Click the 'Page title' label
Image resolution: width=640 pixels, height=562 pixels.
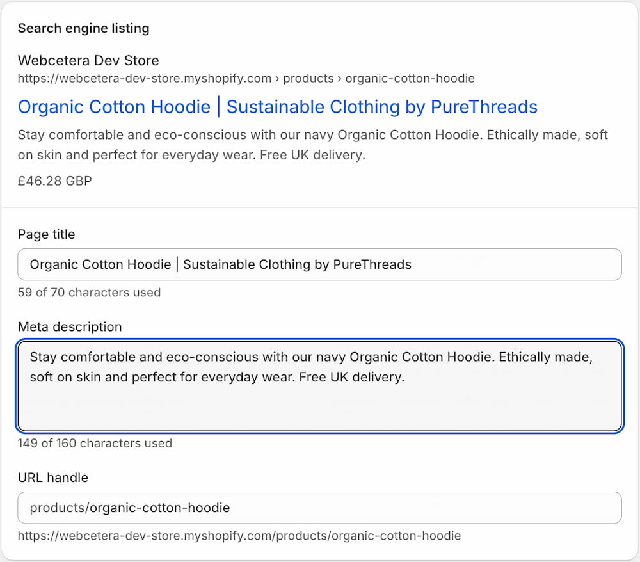(47, 234)
